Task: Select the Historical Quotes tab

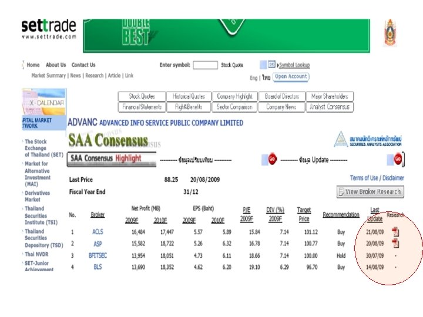Action: (x=189, y=96)
